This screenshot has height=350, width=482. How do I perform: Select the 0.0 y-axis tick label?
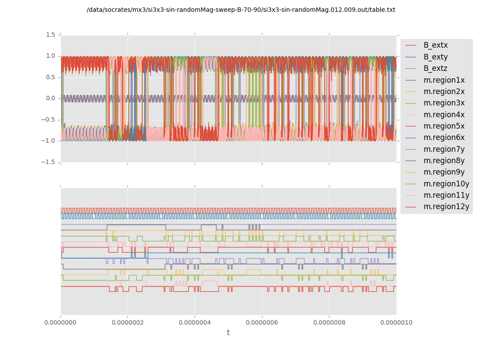click(50, 98)
